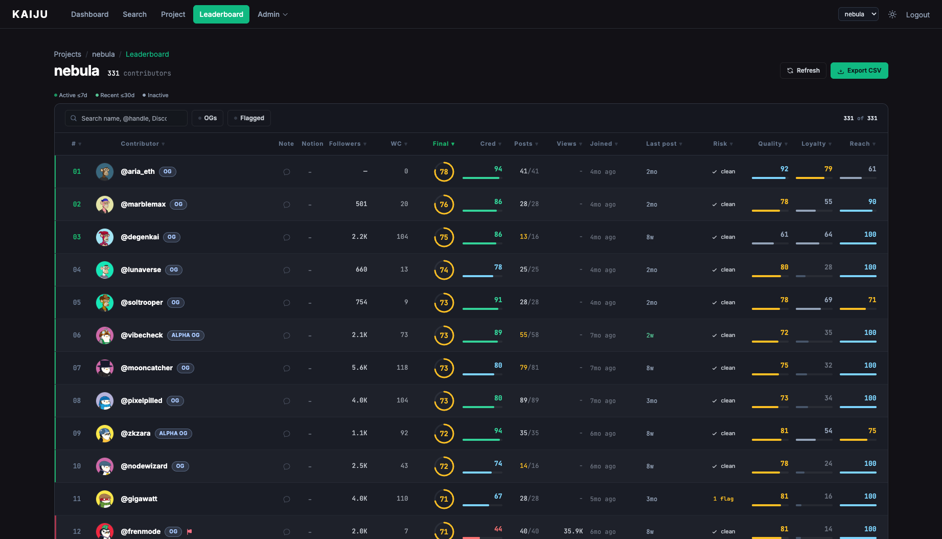This screenshot has height=539, width=942.
Task: Click @mooncatcher's avatar
Action: pos(105,368)
